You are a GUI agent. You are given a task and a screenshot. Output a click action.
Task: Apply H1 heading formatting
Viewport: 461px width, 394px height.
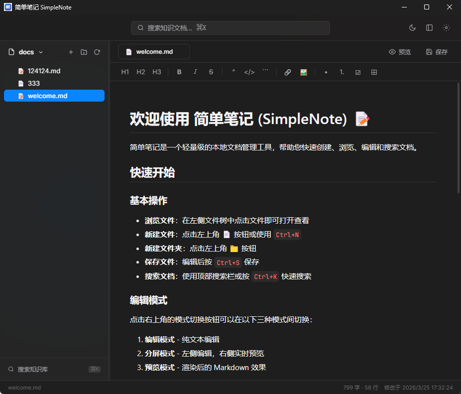click(124, 72)
